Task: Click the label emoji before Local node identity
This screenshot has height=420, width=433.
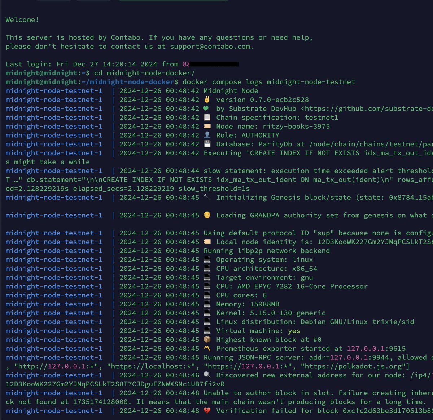Action: [x=207, y=242]
